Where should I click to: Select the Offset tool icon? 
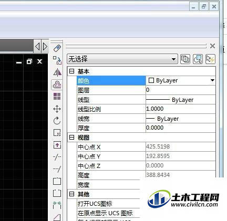(57, 85)
